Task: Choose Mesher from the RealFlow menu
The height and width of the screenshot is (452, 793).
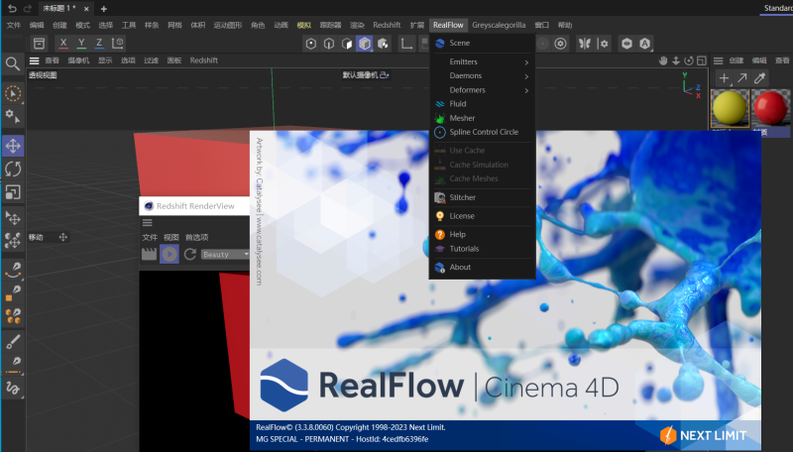Action: (x=483, y=118)
